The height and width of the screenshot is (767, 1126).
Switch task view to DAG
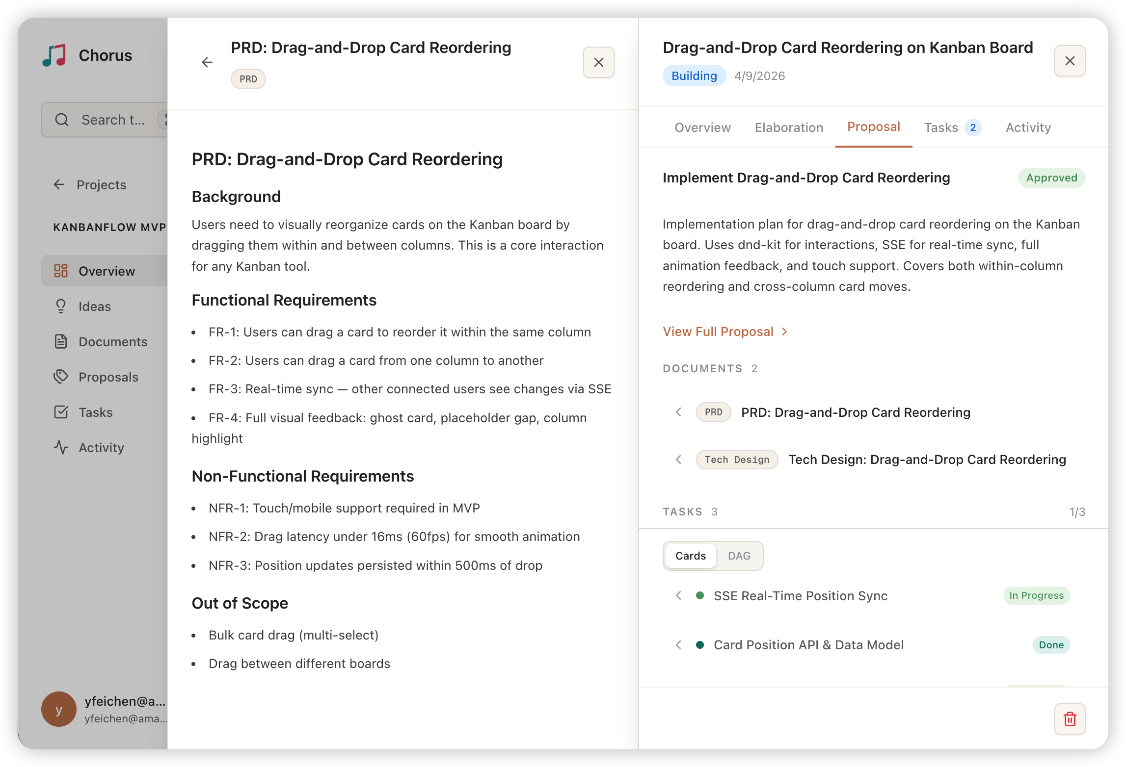[739, 556]
